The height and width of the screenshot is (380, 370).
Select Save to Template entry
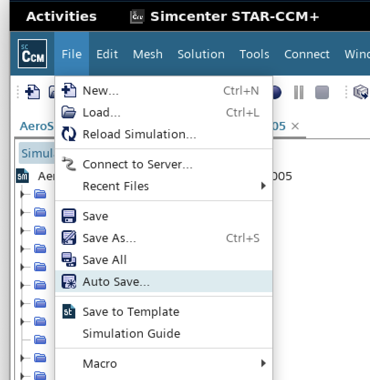pyautogui.click(x=164, y=312)
